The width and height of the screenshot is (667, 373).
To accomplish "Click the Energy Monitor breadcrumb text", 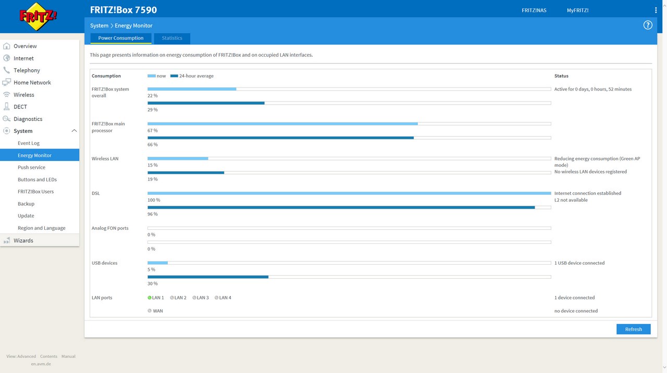I will [x=133, y=26].
